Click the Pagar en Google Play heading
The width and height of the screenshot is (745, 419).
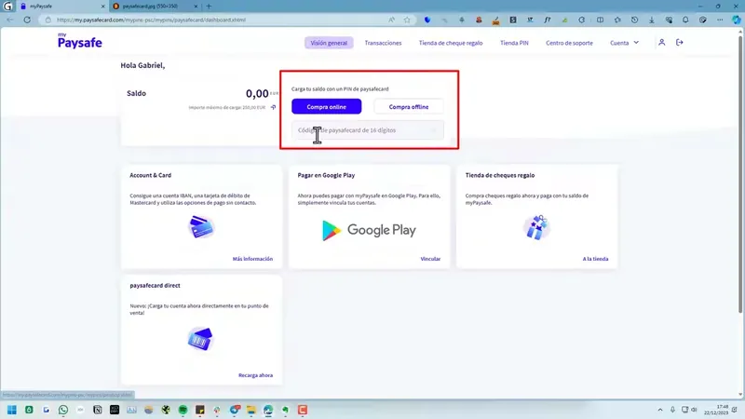point(326,175)
